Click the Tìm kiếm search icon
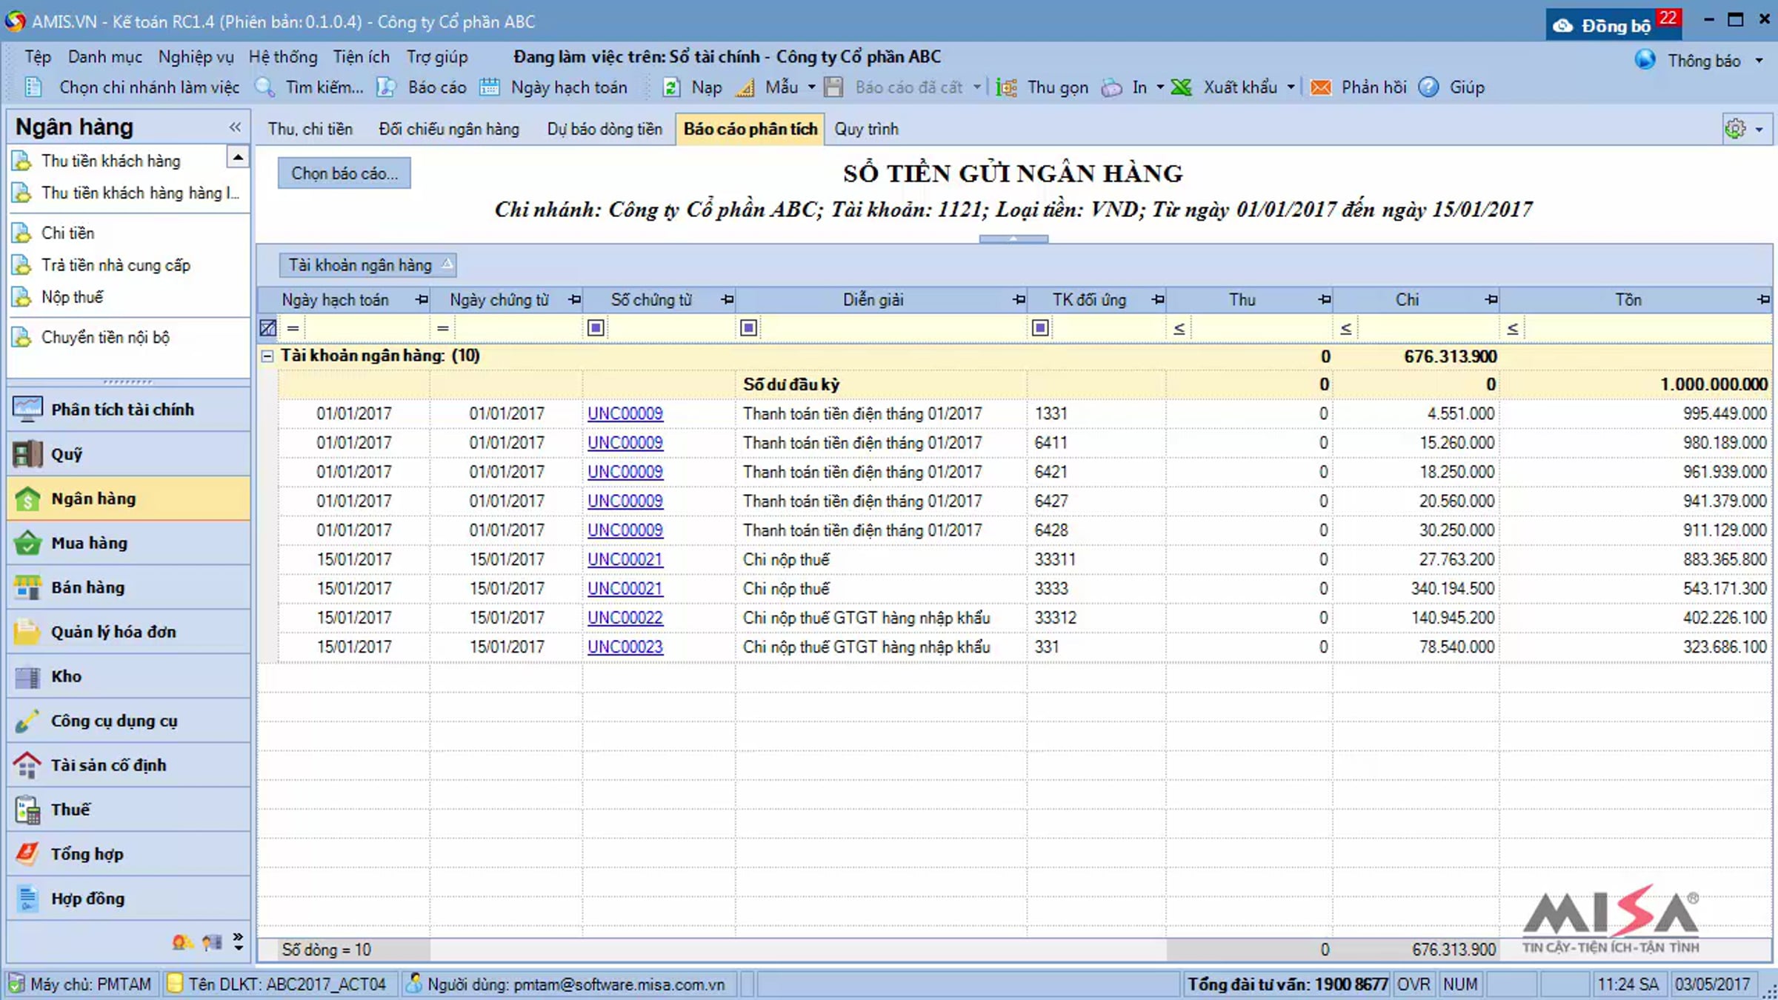 point(264,87)
